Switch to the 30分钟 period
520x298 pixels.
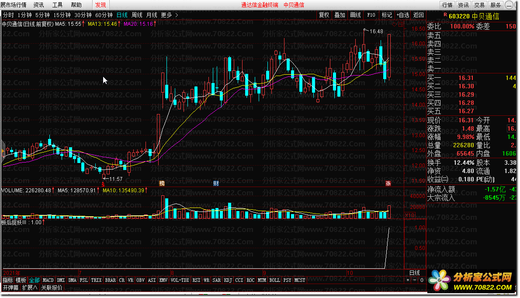point(83,15)
